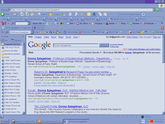Click the Yahoo! logo icon
Screen dimensions: 165x124
coord(4,23)
